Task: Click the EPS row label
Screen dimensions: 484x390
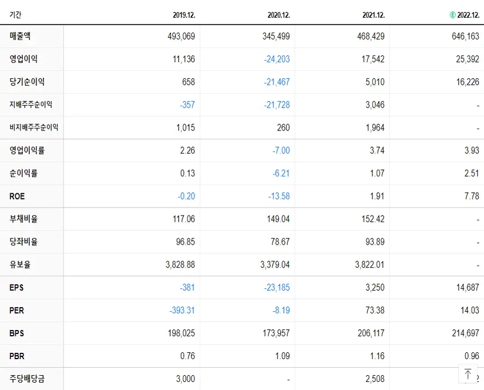Action: click(x=17, y=288)
